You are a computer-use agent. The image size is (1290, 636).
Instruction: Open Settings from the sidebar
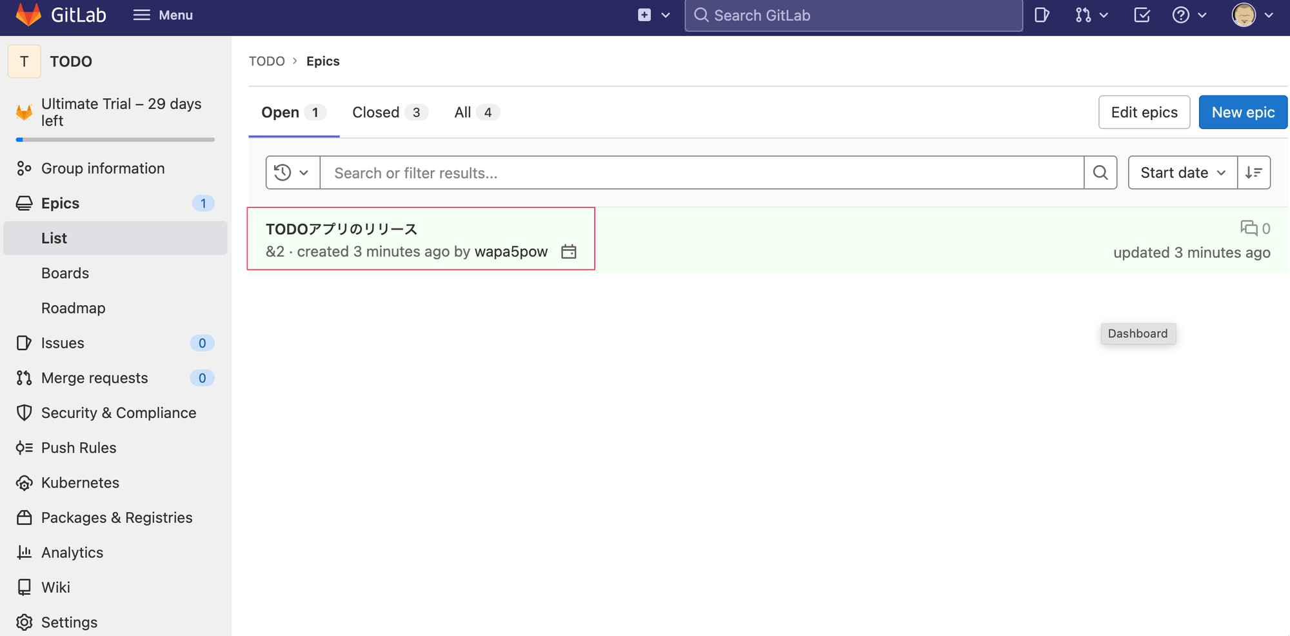69,622
